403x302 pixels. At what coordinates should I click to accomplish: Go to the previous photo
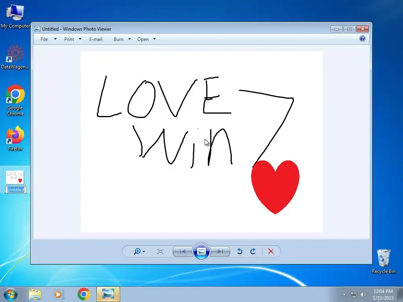tap(183, 251)
